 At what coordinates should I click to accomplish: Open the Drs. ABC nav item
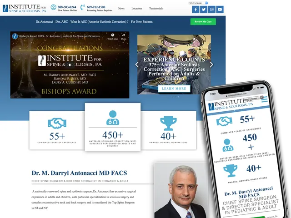[62, 21]
